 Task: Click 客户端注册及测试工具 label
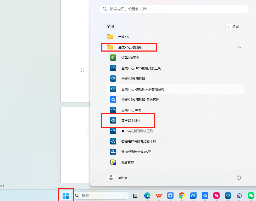[x=137, y=131]
